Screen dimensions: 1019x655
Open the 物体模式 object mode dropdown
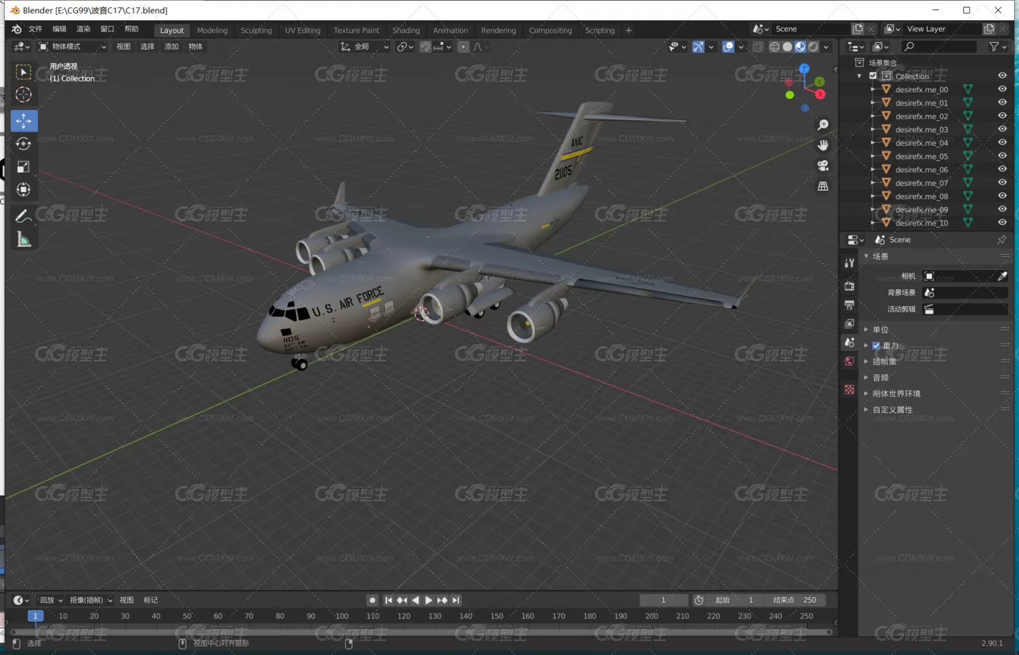72,47
